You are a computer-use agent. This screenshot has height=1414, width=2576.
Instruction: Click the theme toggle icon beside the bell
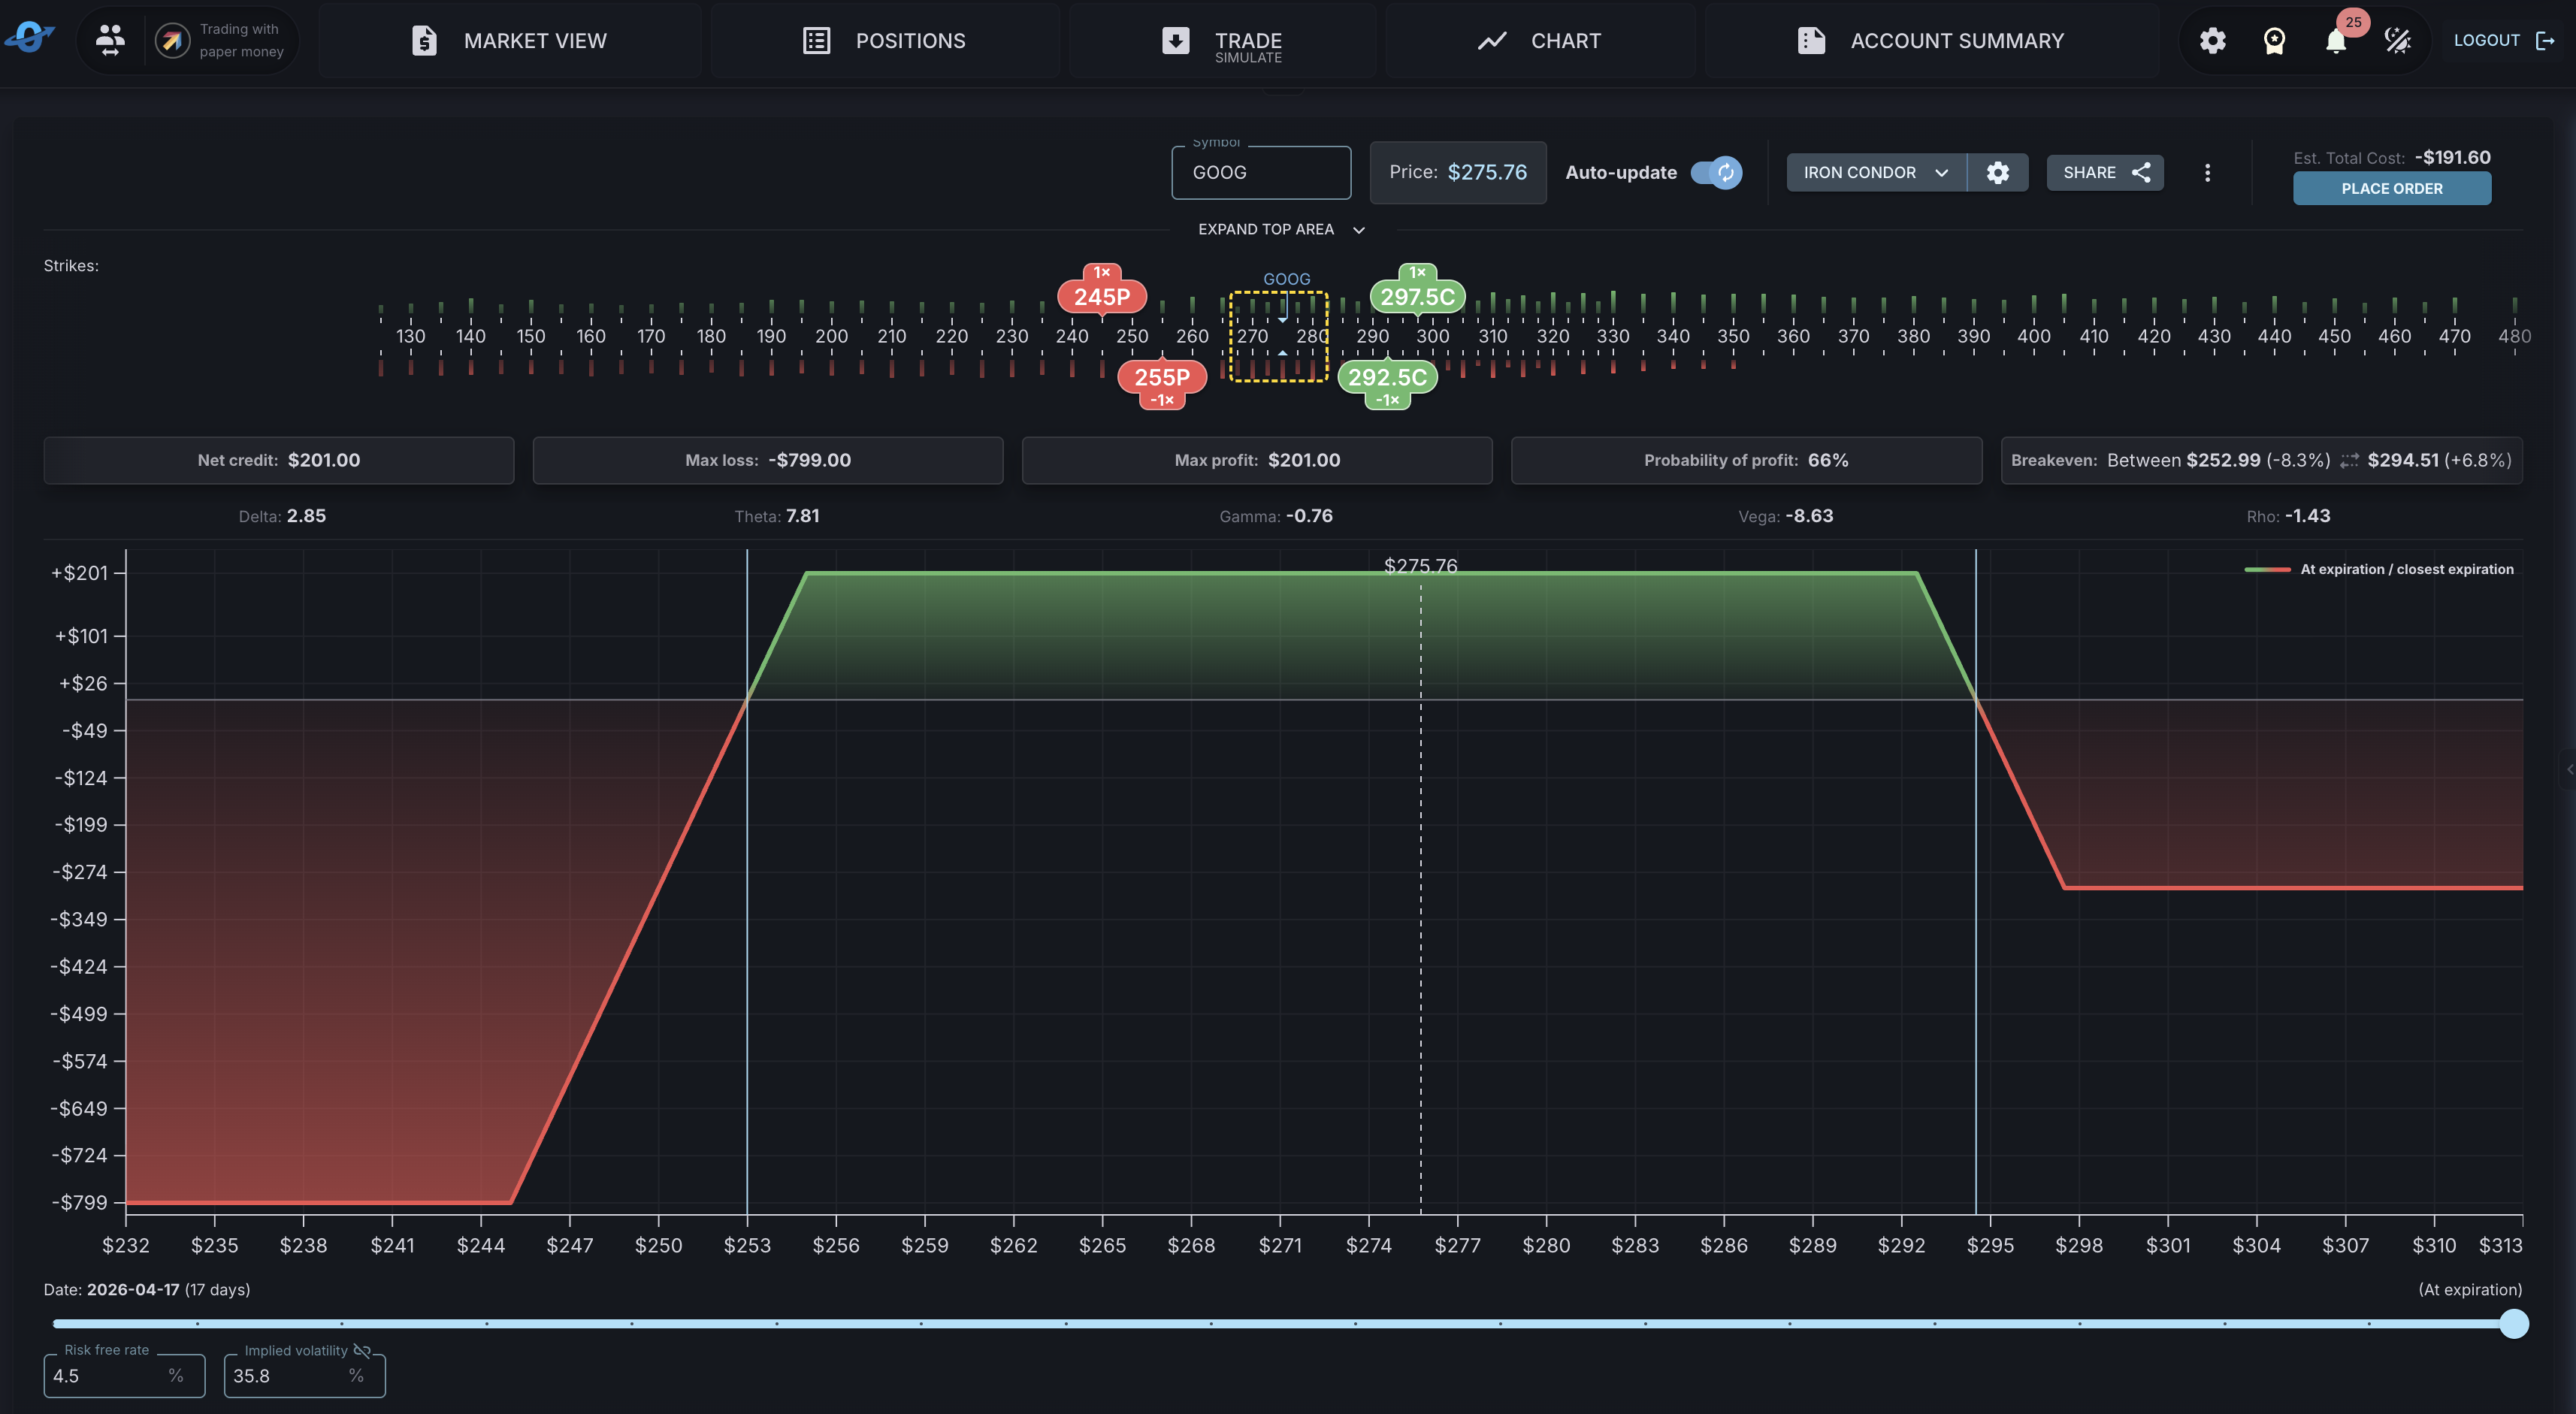[x=2397, y=41]
